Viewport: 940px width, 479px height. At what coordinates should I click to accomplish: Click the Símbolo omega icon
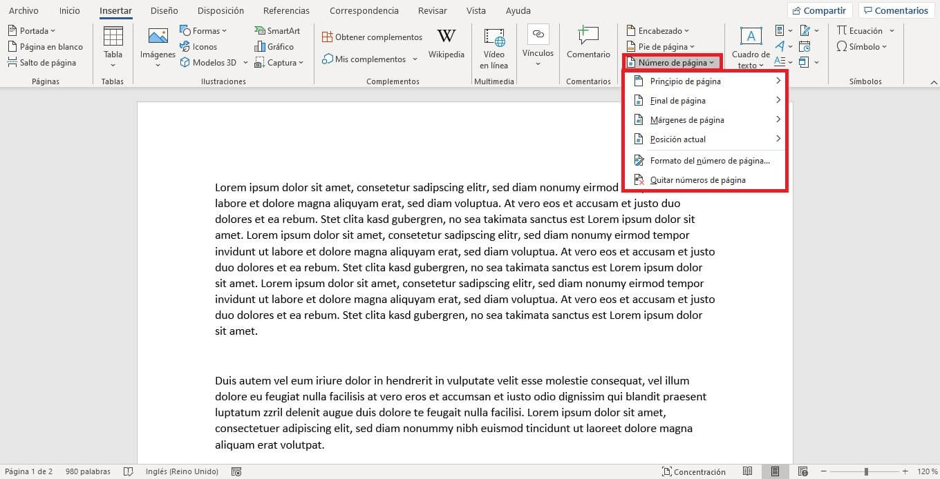tap(842, 47)
